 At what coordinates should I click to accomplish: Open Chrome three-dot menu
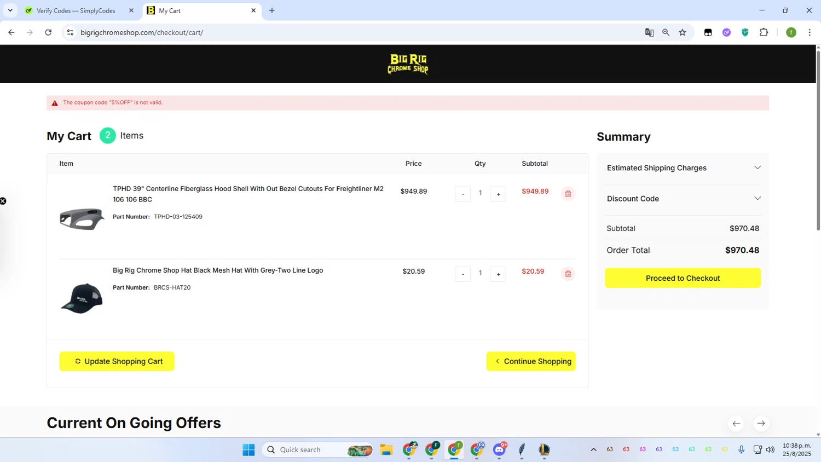click(x=810, y=32)
